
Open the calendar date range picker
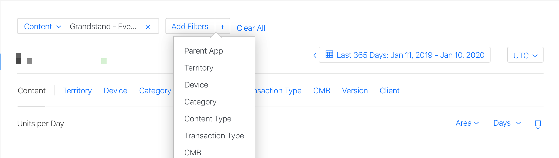(404, 55)
